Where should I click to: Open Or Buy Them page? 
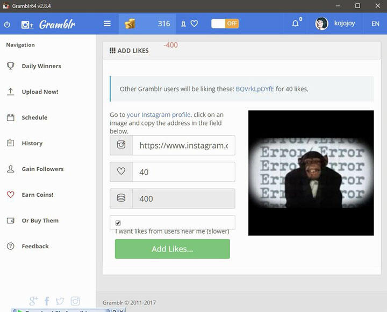point(40,221)
